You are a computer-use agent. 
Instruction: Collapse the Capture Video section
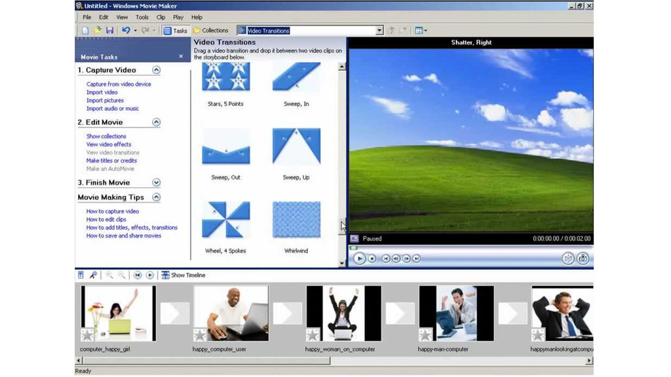tap(156, 70)
